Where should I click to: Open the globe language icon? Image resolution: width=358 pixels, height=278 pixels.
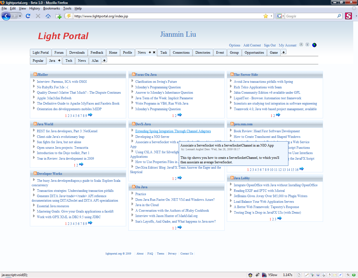(314, 45)
